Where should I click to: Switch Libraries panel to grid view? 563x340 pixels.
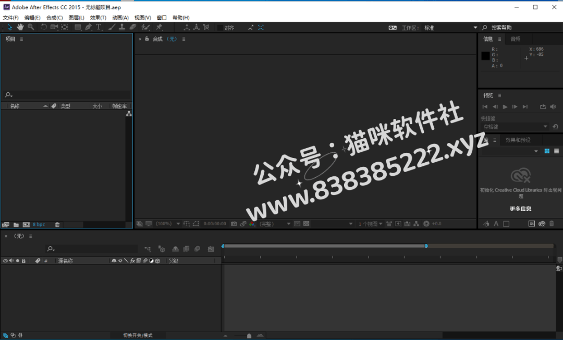click(547, 151)
